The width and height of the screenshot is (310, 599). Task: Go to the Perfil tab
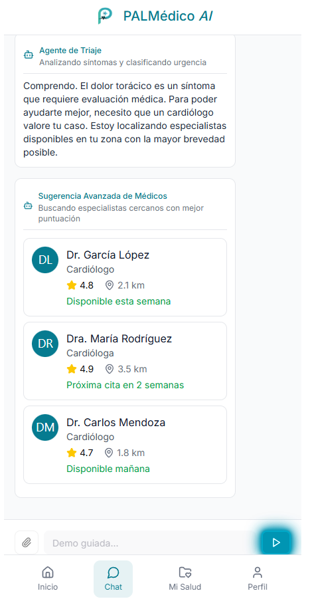point(258,579)
